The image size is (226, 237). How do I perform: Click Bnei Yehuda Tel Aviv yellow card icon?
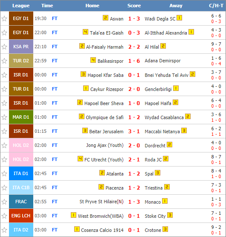pyautogui.click(x=192, y=74)
